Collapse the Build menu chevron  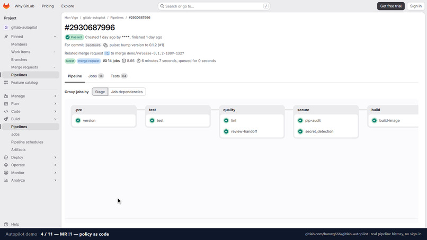pos(55,119)
